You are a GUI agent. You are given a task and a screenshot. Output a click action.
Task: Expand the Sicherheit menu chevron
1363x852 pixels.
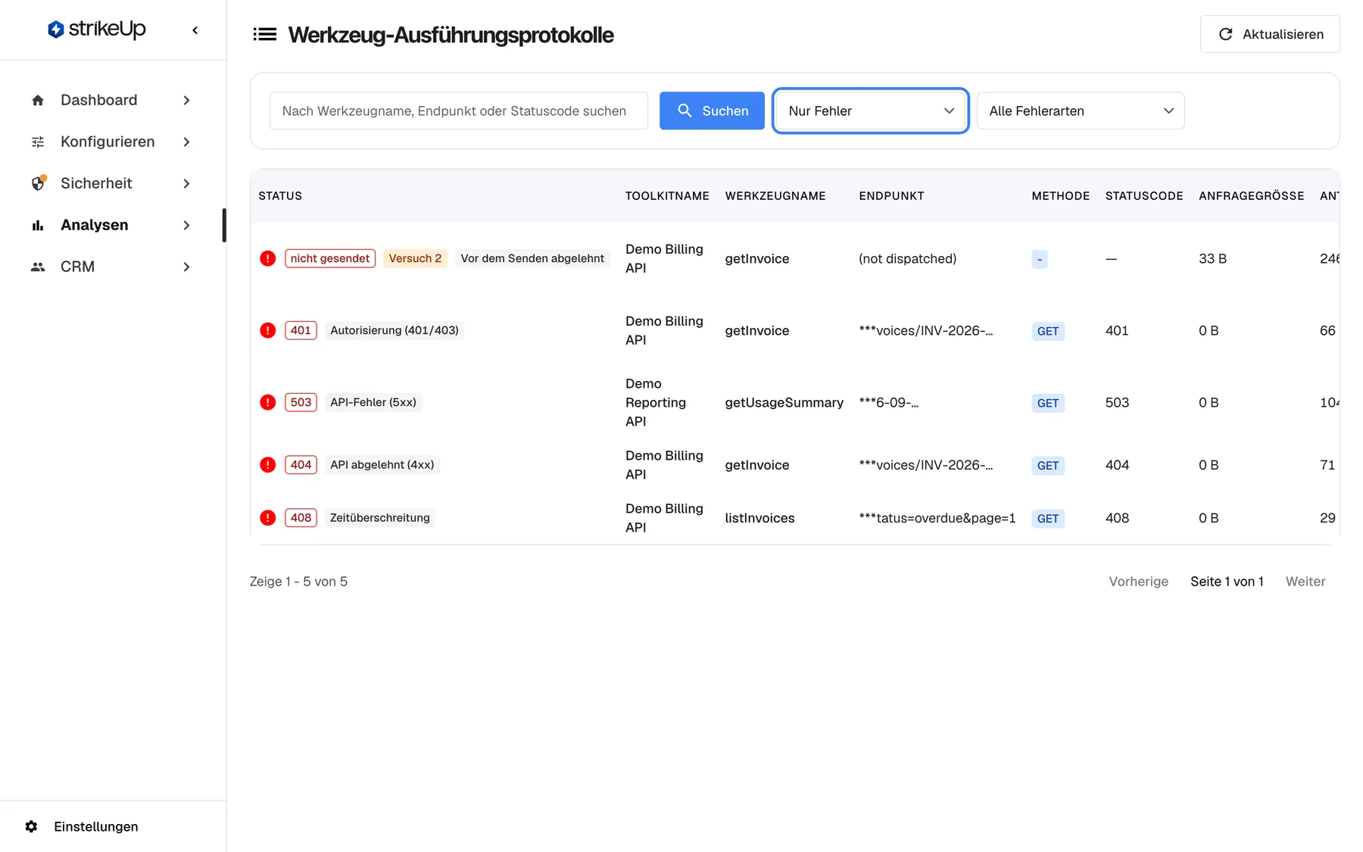[x=186, y=183]
